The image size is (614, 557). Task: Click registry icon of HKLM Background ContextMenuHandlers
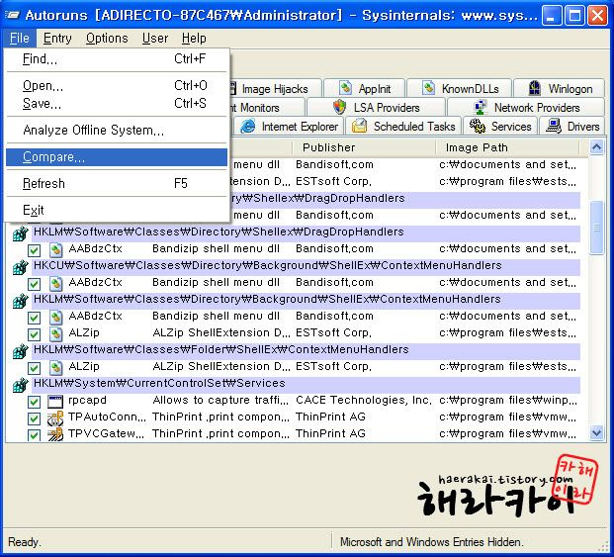[x=21, y=301]
